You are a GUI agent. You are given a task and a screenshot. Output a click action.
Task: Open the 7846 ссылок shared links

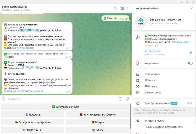click(151, 86)
